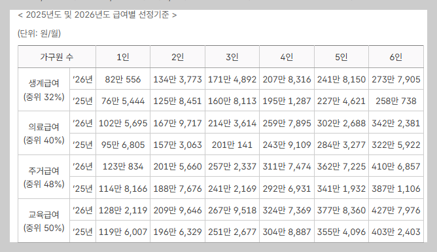Click the table title '2025년도 및 2026년도 급여별 선정기준'
Screen dimensions: 437x252
(97, 15)
